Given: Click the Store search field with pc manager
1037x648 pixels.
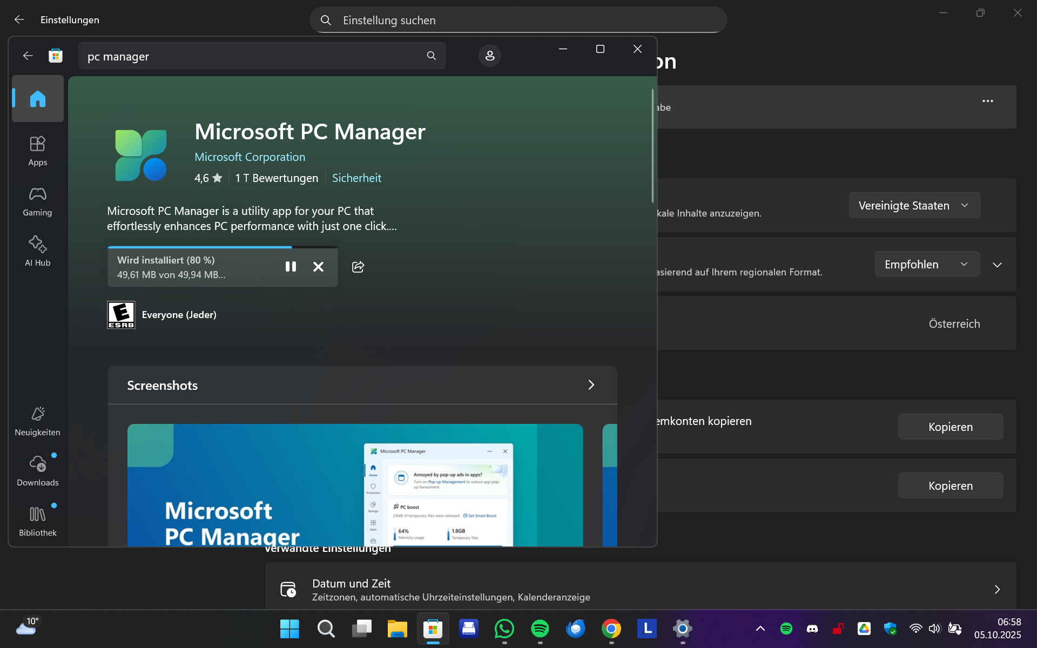Looking at the screenshot, I should tap(254, 56).
